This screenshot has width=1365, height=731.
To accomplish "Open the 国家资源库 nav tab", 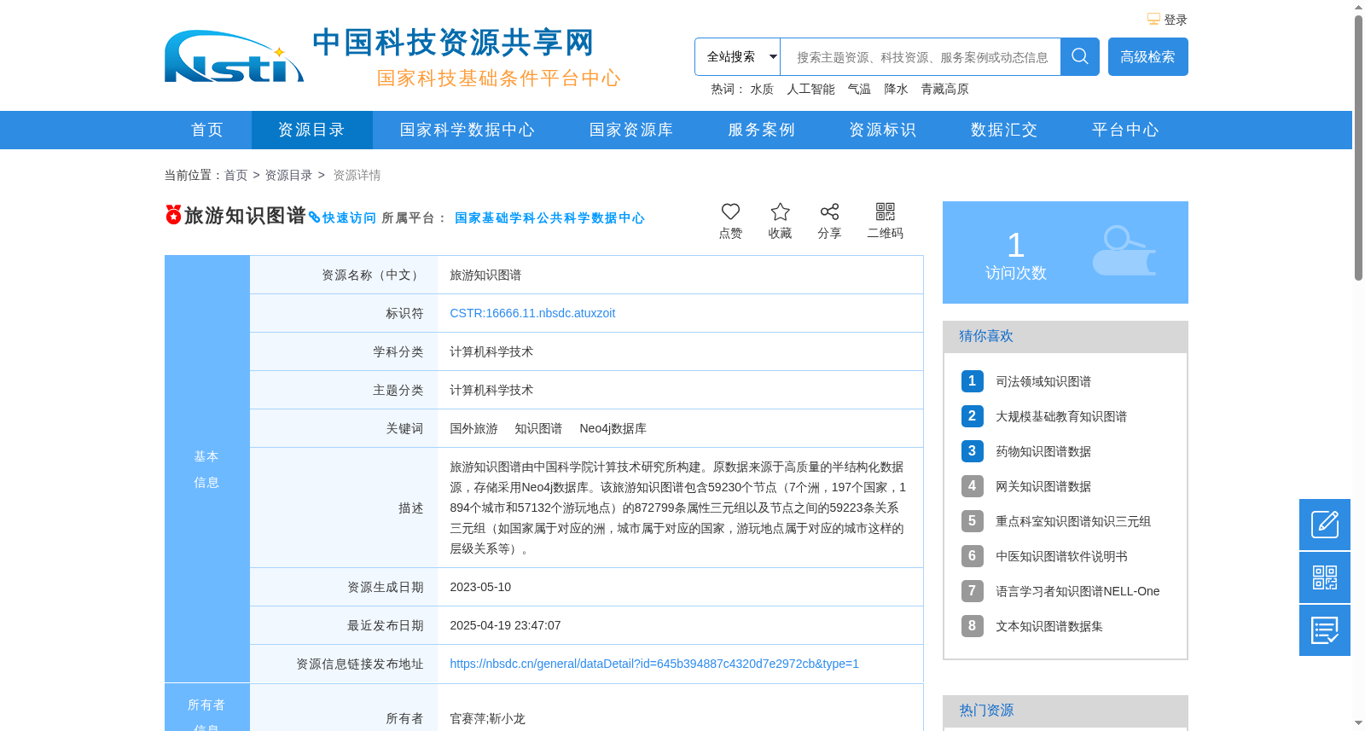I will [x=631, y=130].
